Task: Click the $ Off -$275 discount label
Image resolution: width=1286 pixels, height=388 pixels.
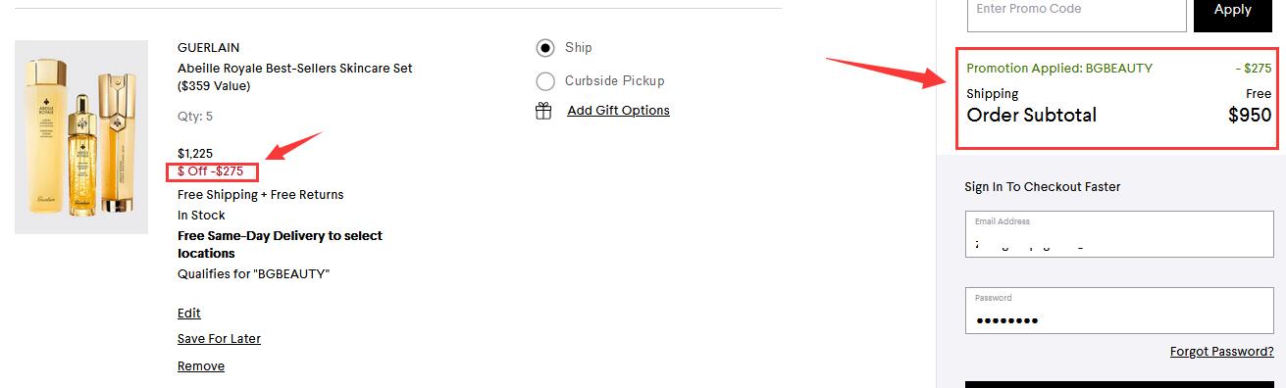Action: (x=211, y=171)
